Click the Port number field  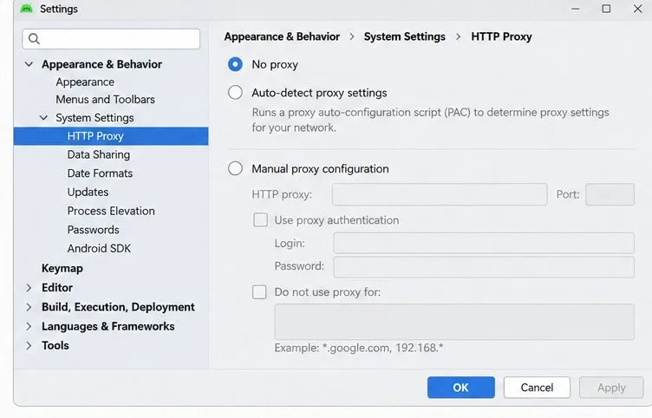[x=610, y=194]
